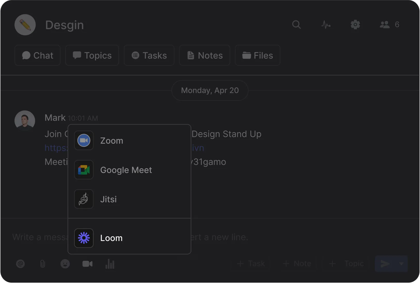Click the Design Stand Up message text
The width and height of the screenshot is (420, 284).
[227, 134]
